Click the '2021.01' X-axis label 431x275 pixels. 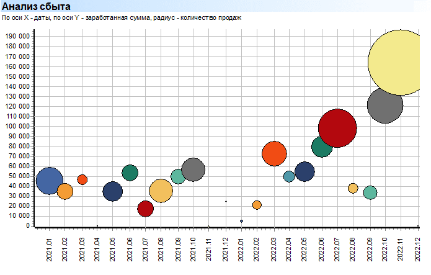pos(50,250)
